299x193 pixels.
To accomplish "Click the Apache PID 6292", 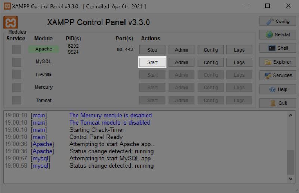I will click(73, 46).
